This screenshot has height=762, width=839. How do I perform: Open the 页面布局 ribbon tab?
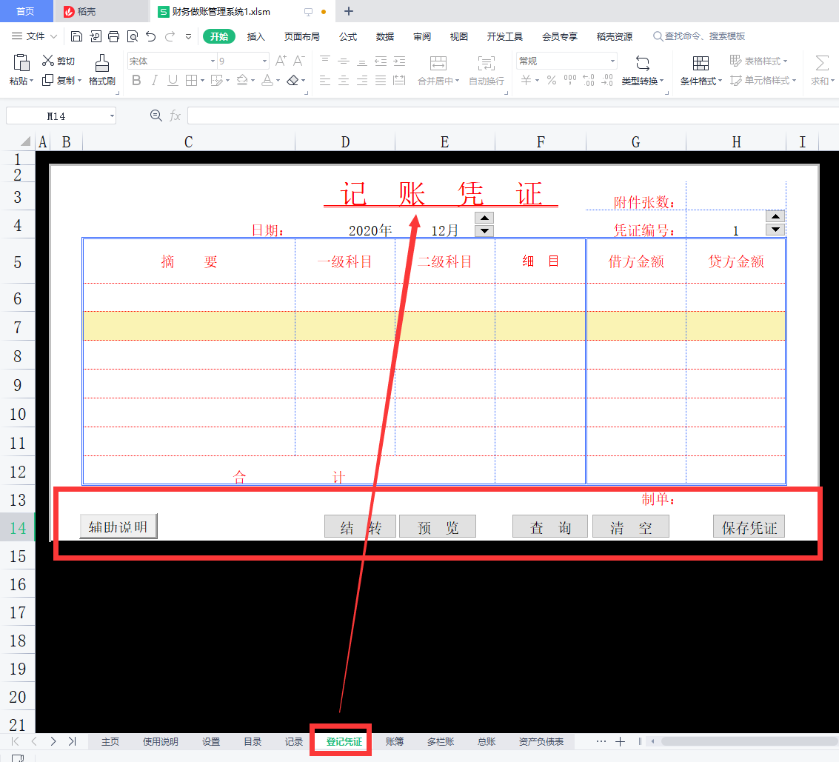tap(302, 36)
